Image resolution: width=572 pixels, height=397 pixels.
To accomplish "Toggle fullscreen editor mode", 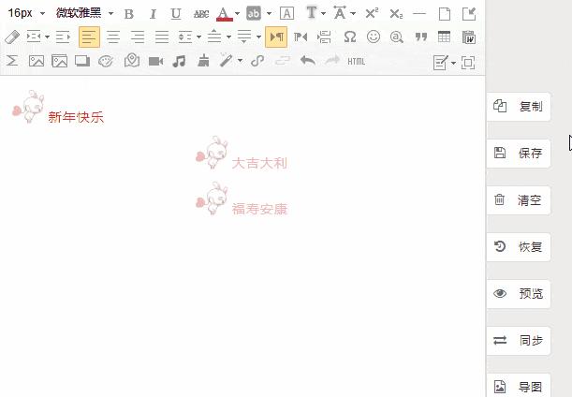I will point(468,63).
